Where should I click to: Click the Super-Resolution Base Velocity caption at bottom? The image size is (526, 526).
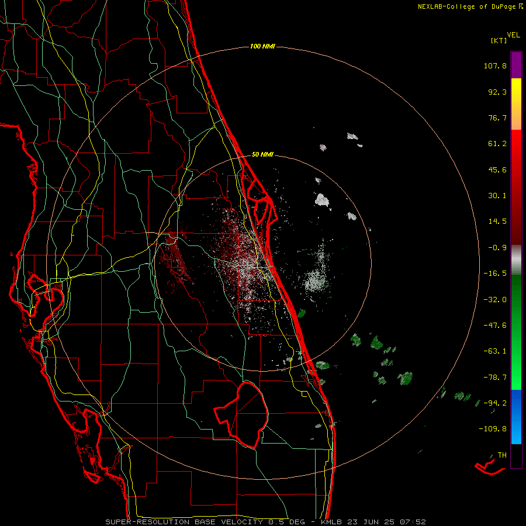tap(266, 522)
